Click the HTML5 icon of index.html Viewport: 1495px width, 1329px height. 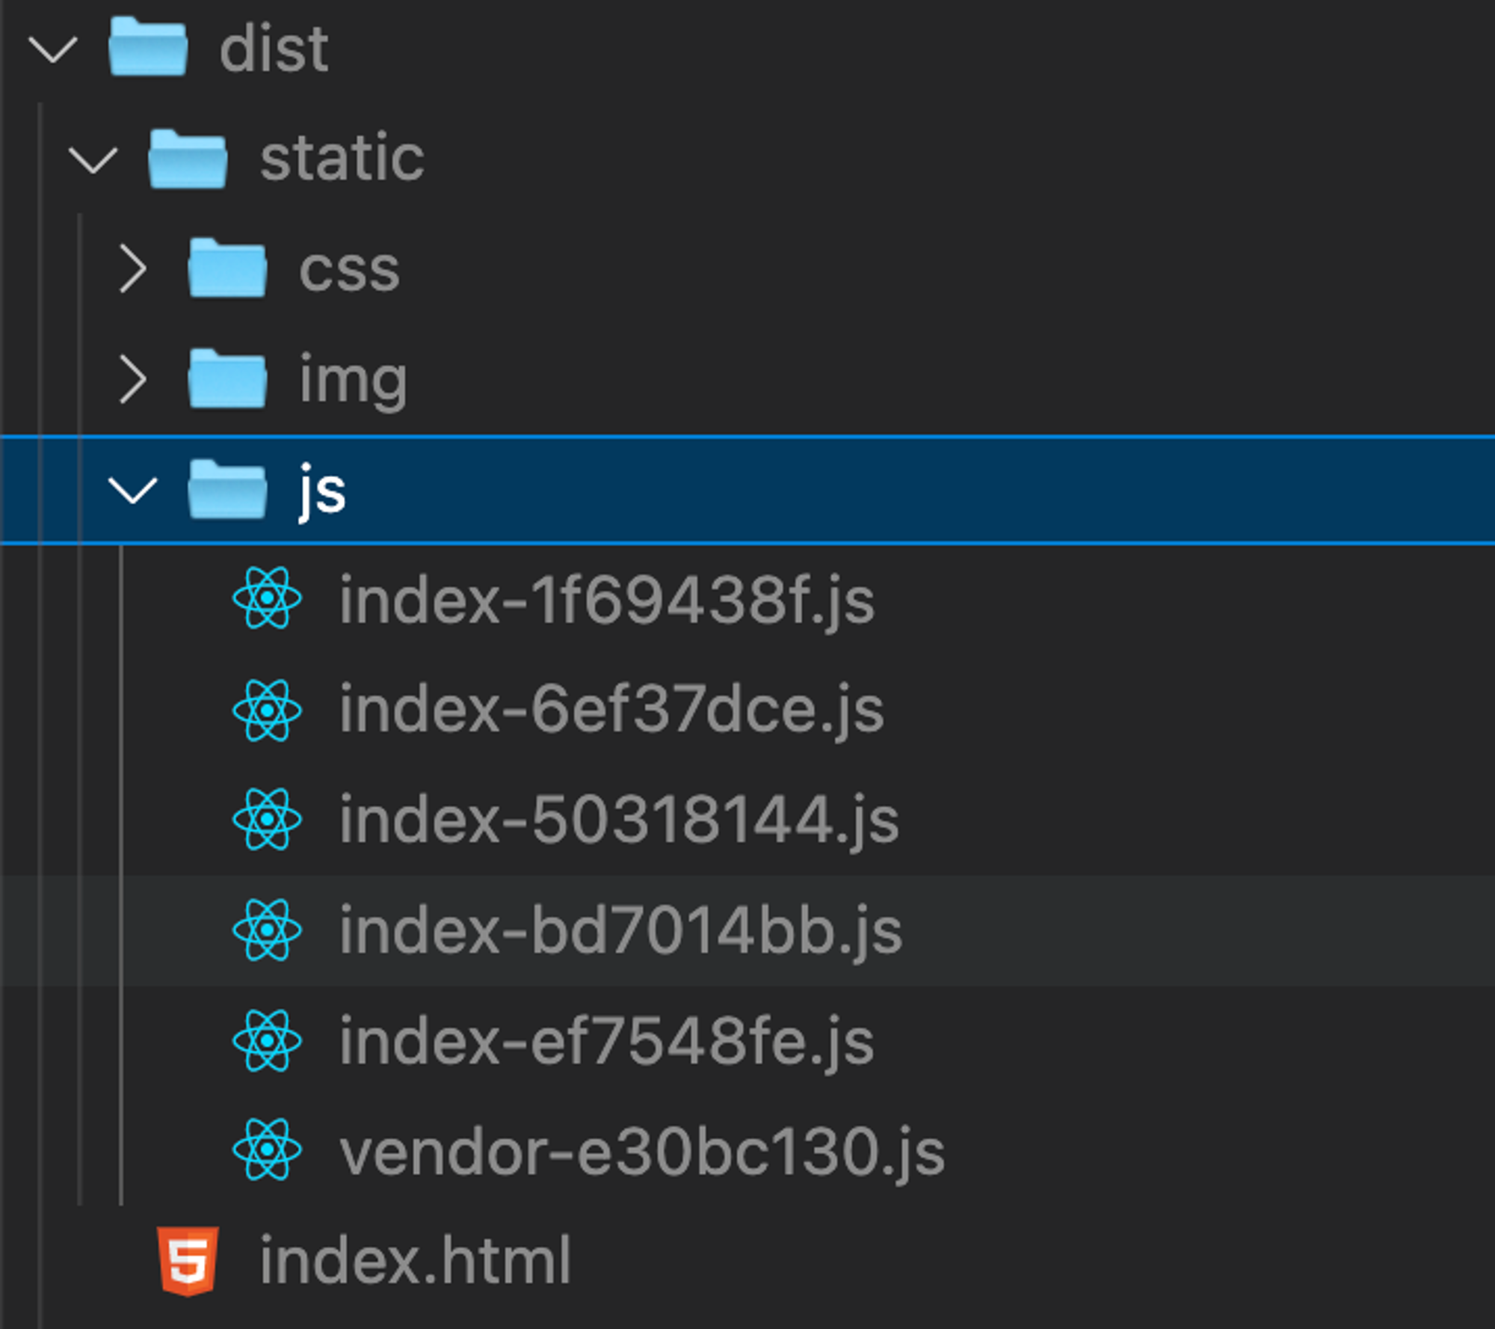pyautogui.click(x=188, y=1261)
